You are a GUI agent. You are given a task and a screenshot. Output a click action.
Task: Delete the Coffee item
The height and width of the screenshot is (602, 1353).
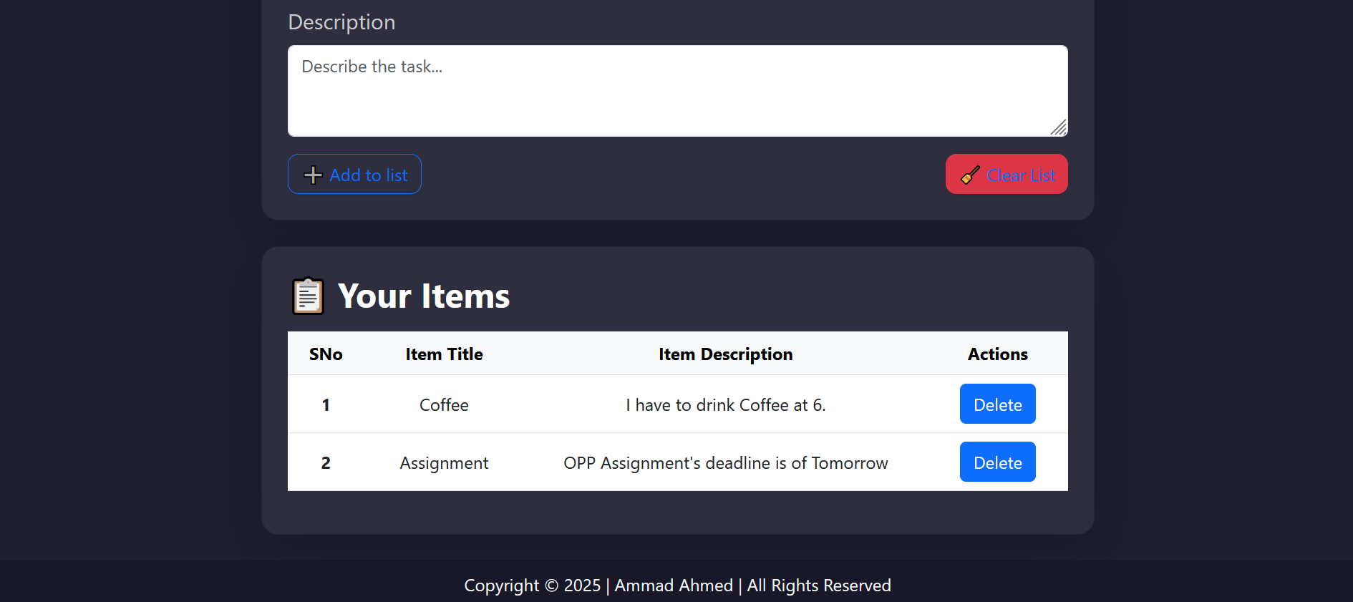(x=997, y=404)
